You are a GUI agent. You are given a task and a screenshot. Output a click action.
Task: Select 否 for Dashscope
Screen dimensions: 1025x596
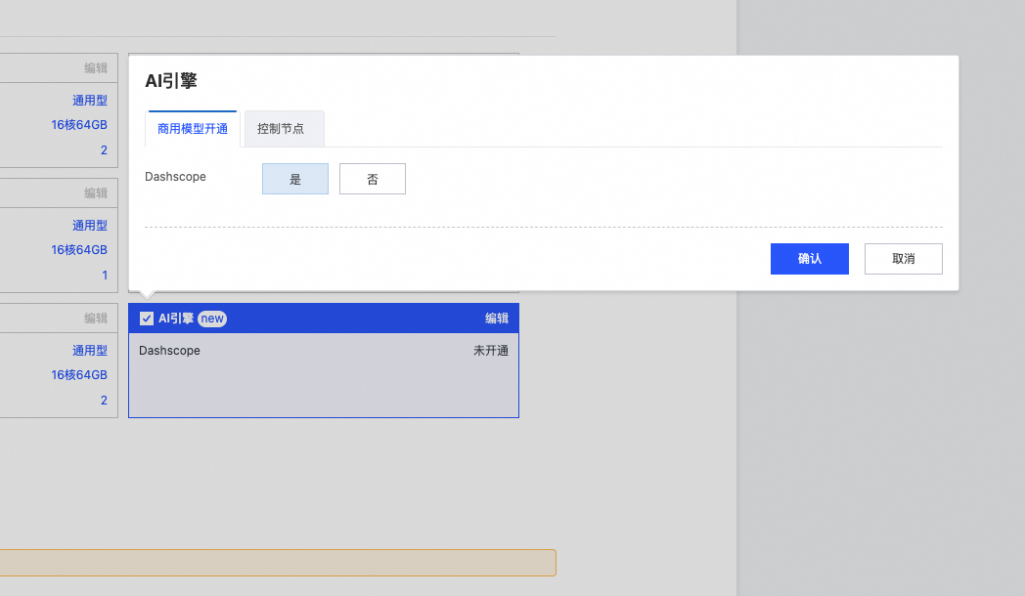click(372, 179)
